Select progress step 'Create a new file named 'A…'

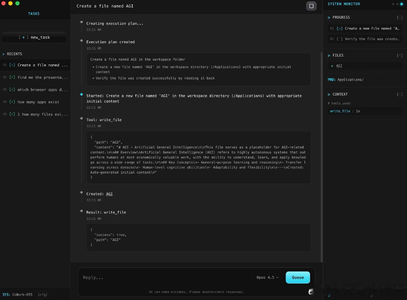tap(365, 28)
